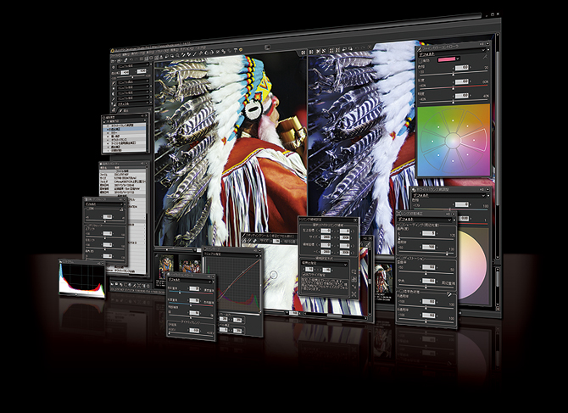
Task: Click the fit-view icon above the left preview
Action: [x=303, y=53]
